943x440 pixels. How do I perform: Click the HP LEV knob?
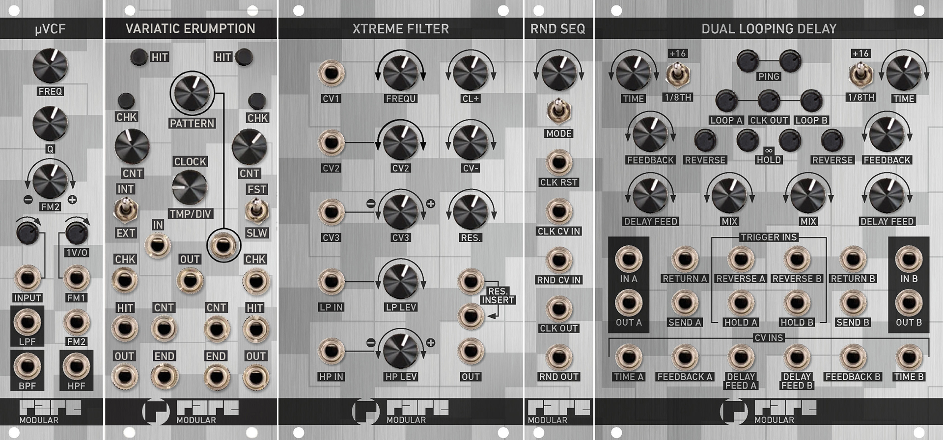401,351
